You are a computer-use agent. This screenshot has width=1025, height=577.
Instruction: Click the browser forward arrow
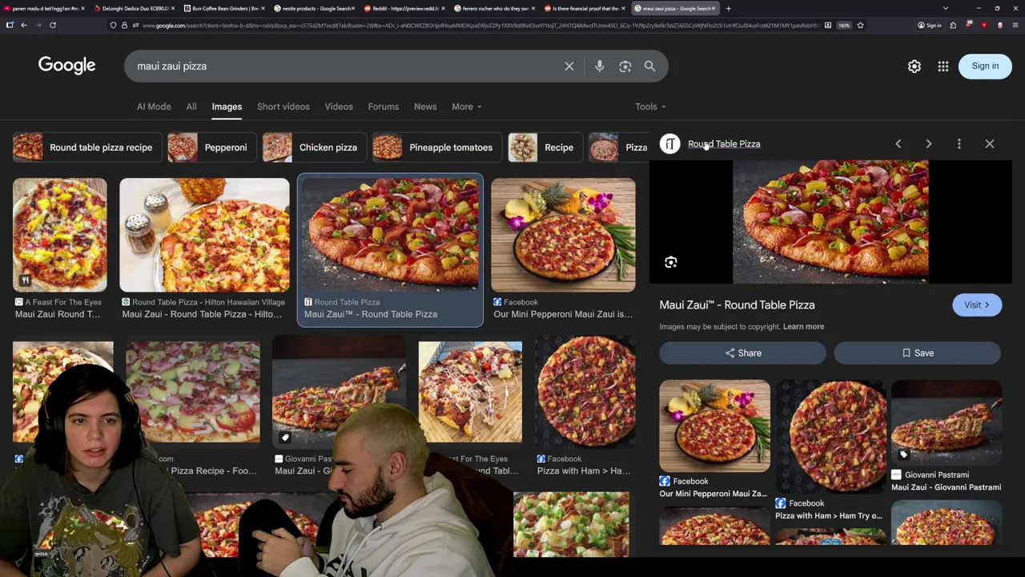(x=38, y=25)
